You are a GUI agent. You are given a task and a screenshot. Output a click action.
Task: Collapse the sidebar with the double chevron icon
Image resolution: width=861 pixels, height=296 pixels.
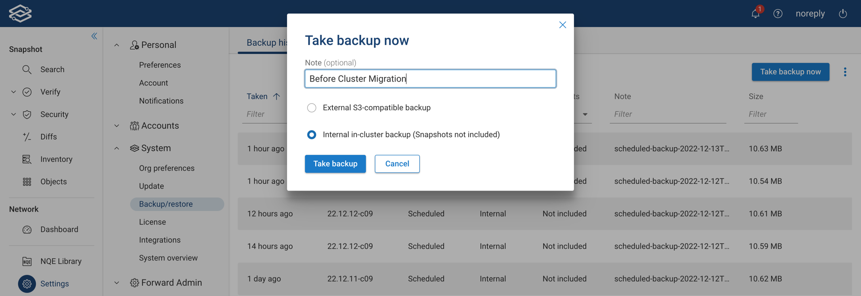[x=94, y=36]
